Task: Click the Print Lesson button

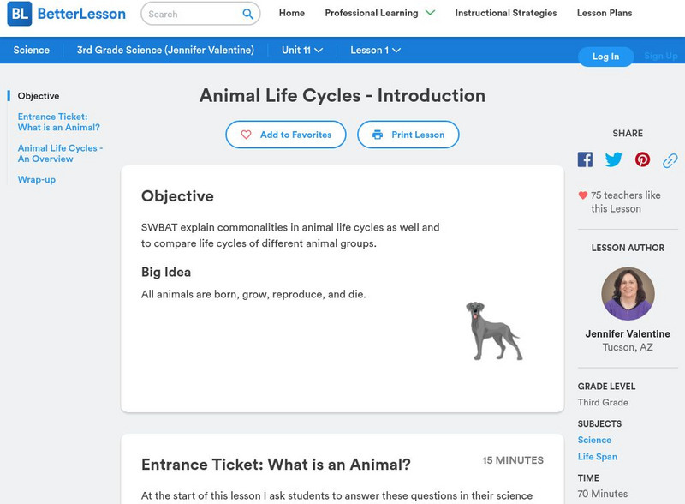Action: tap(408, 135)
